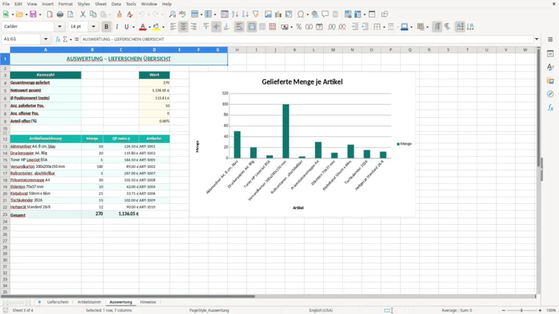Click the AutoFilter funnel icon
This screenshot has width=559, height=314.
tap(255, 14)
